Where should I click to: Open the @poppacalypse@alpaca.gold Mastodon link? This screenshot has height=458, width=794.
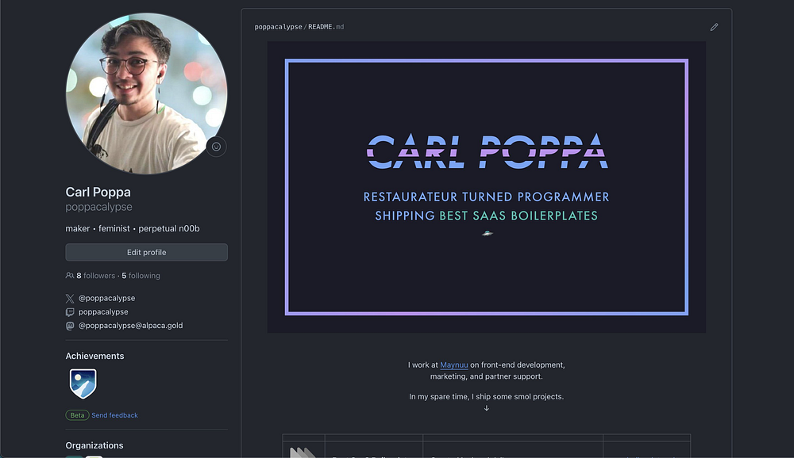point(131,326)
